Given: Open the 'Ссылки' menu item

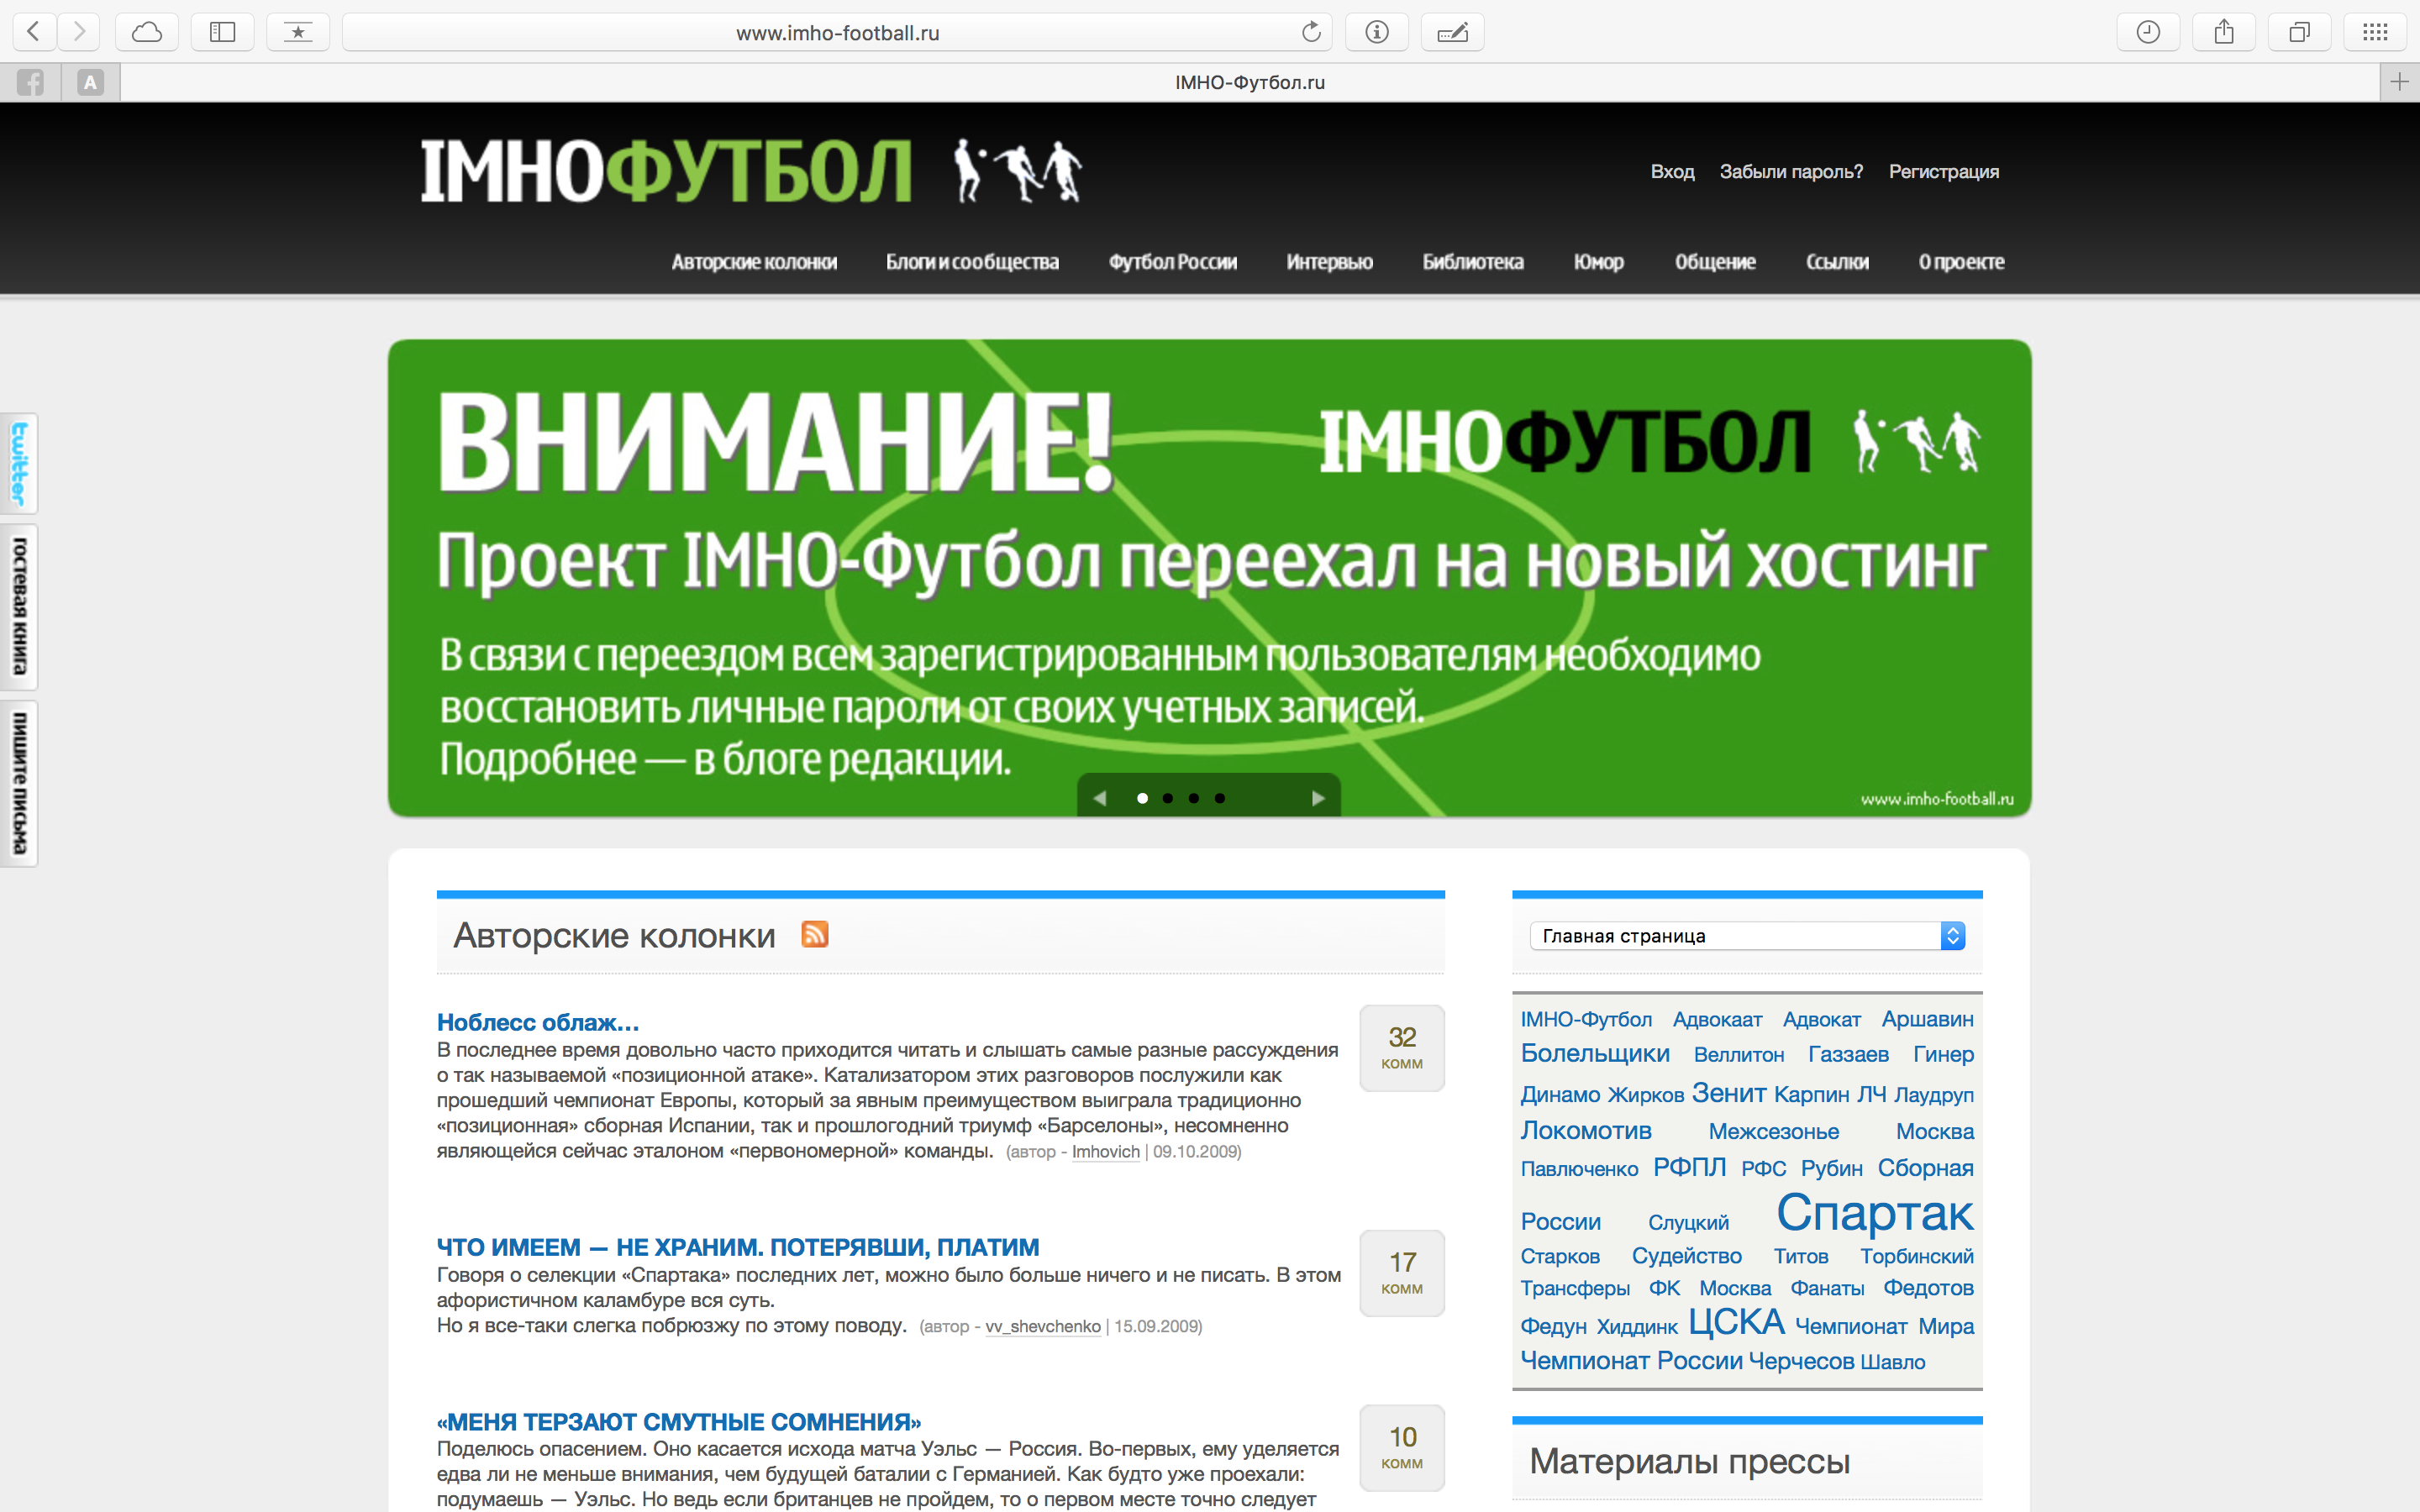Looking at the screenshot, I should coord(1837,262).
